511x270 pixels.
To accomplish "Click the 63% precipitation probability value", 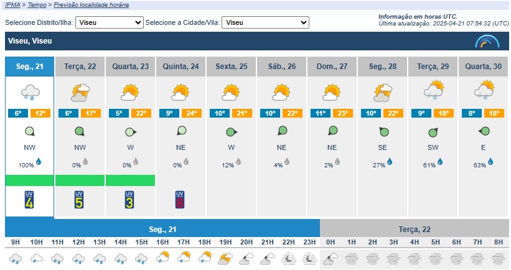I will point(480,165).
